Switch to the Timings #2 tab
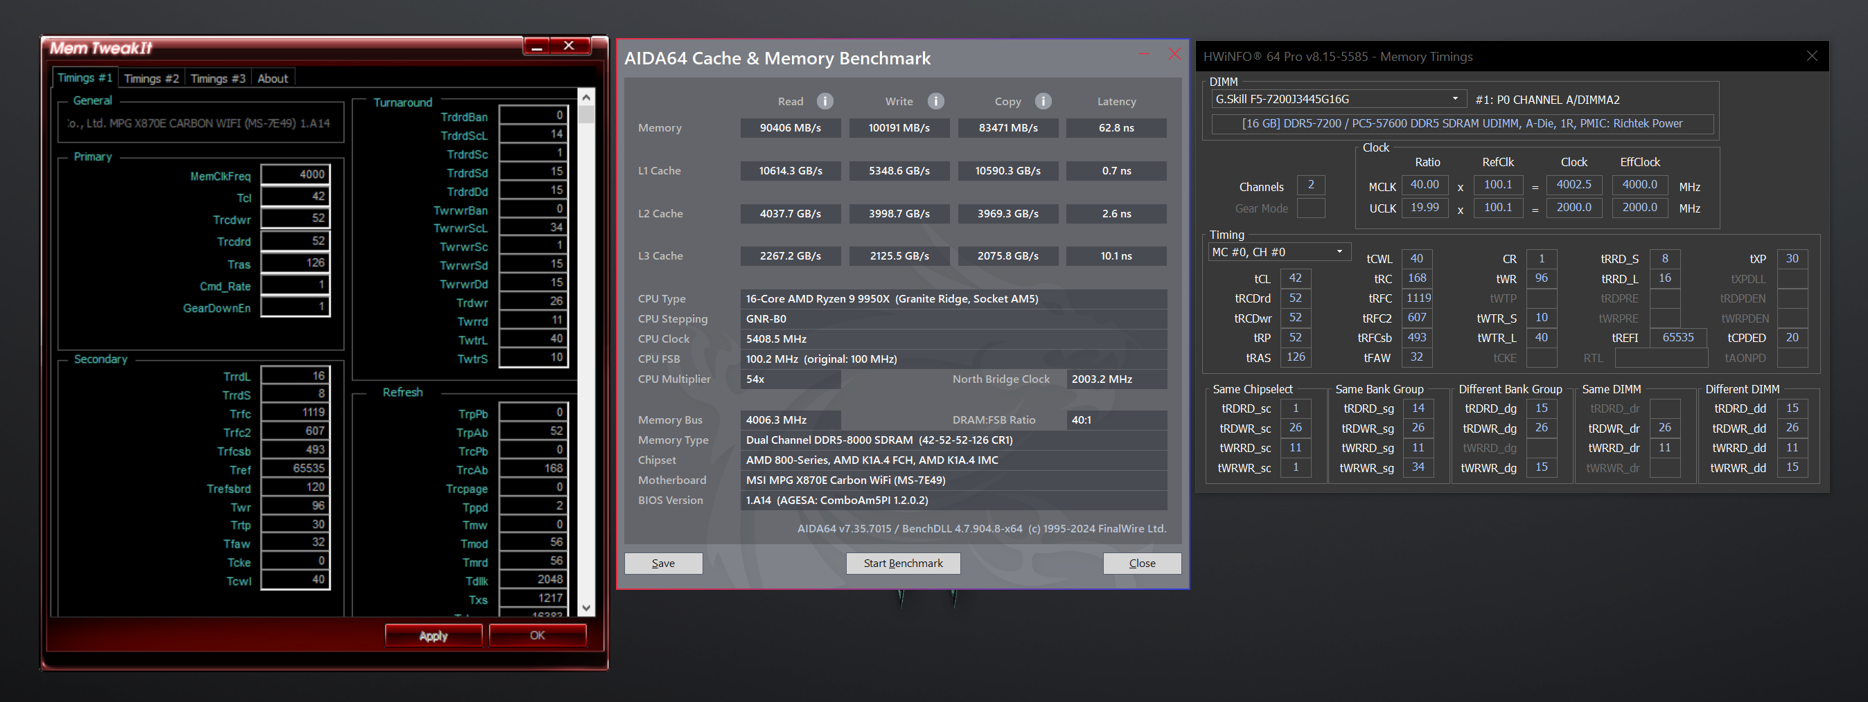Image resolution: width=1868 pixels, height=702 pixels. click(x=151, y=78)
